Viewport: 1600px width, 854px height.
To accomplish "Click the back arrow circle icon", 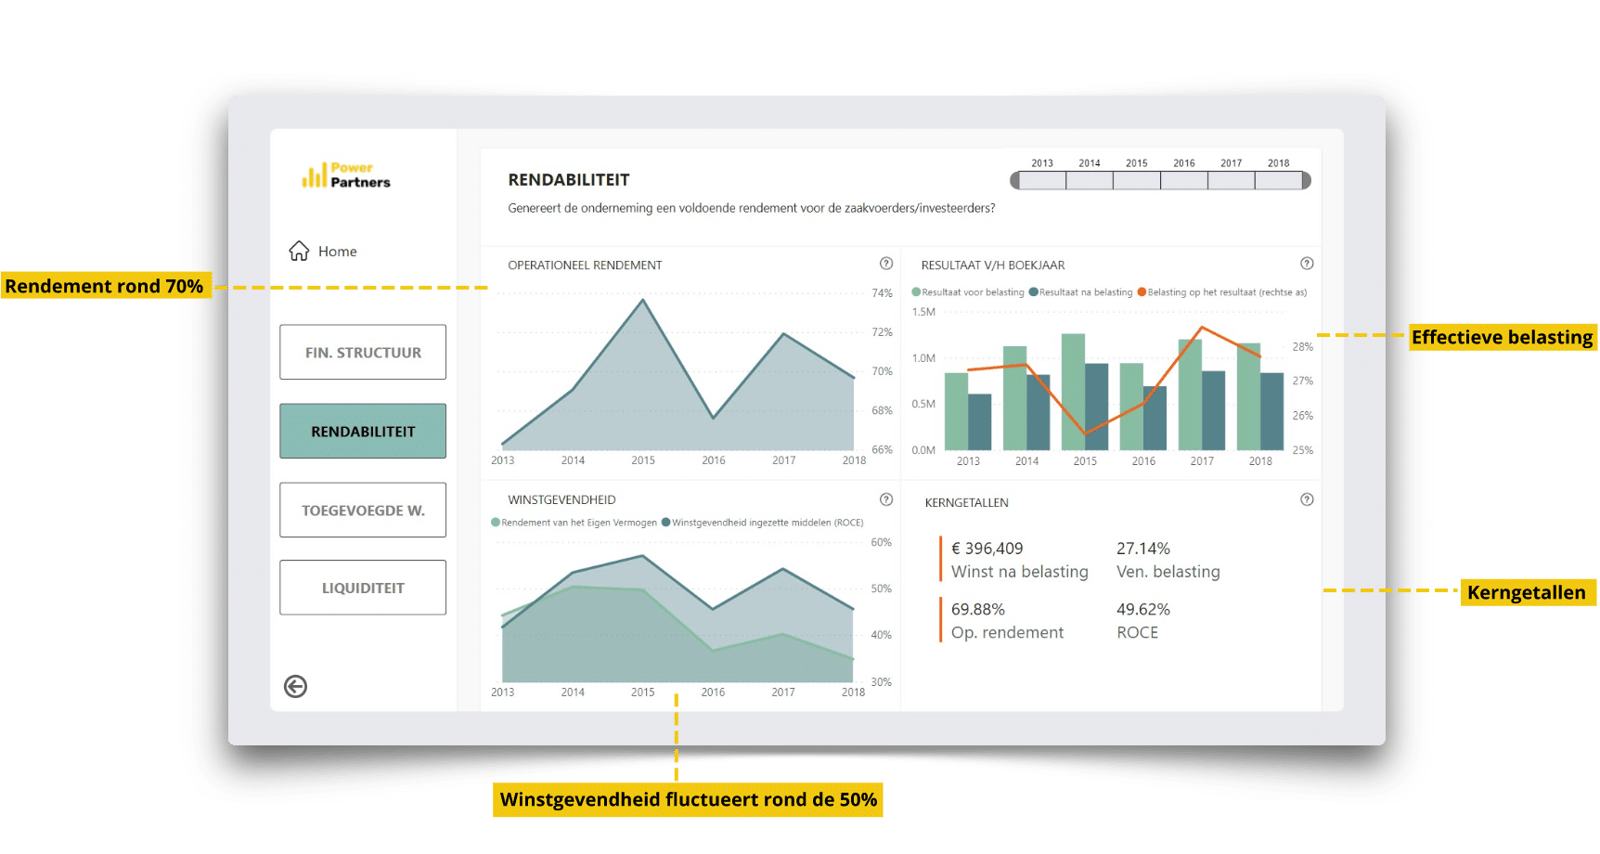I will 295,686.
